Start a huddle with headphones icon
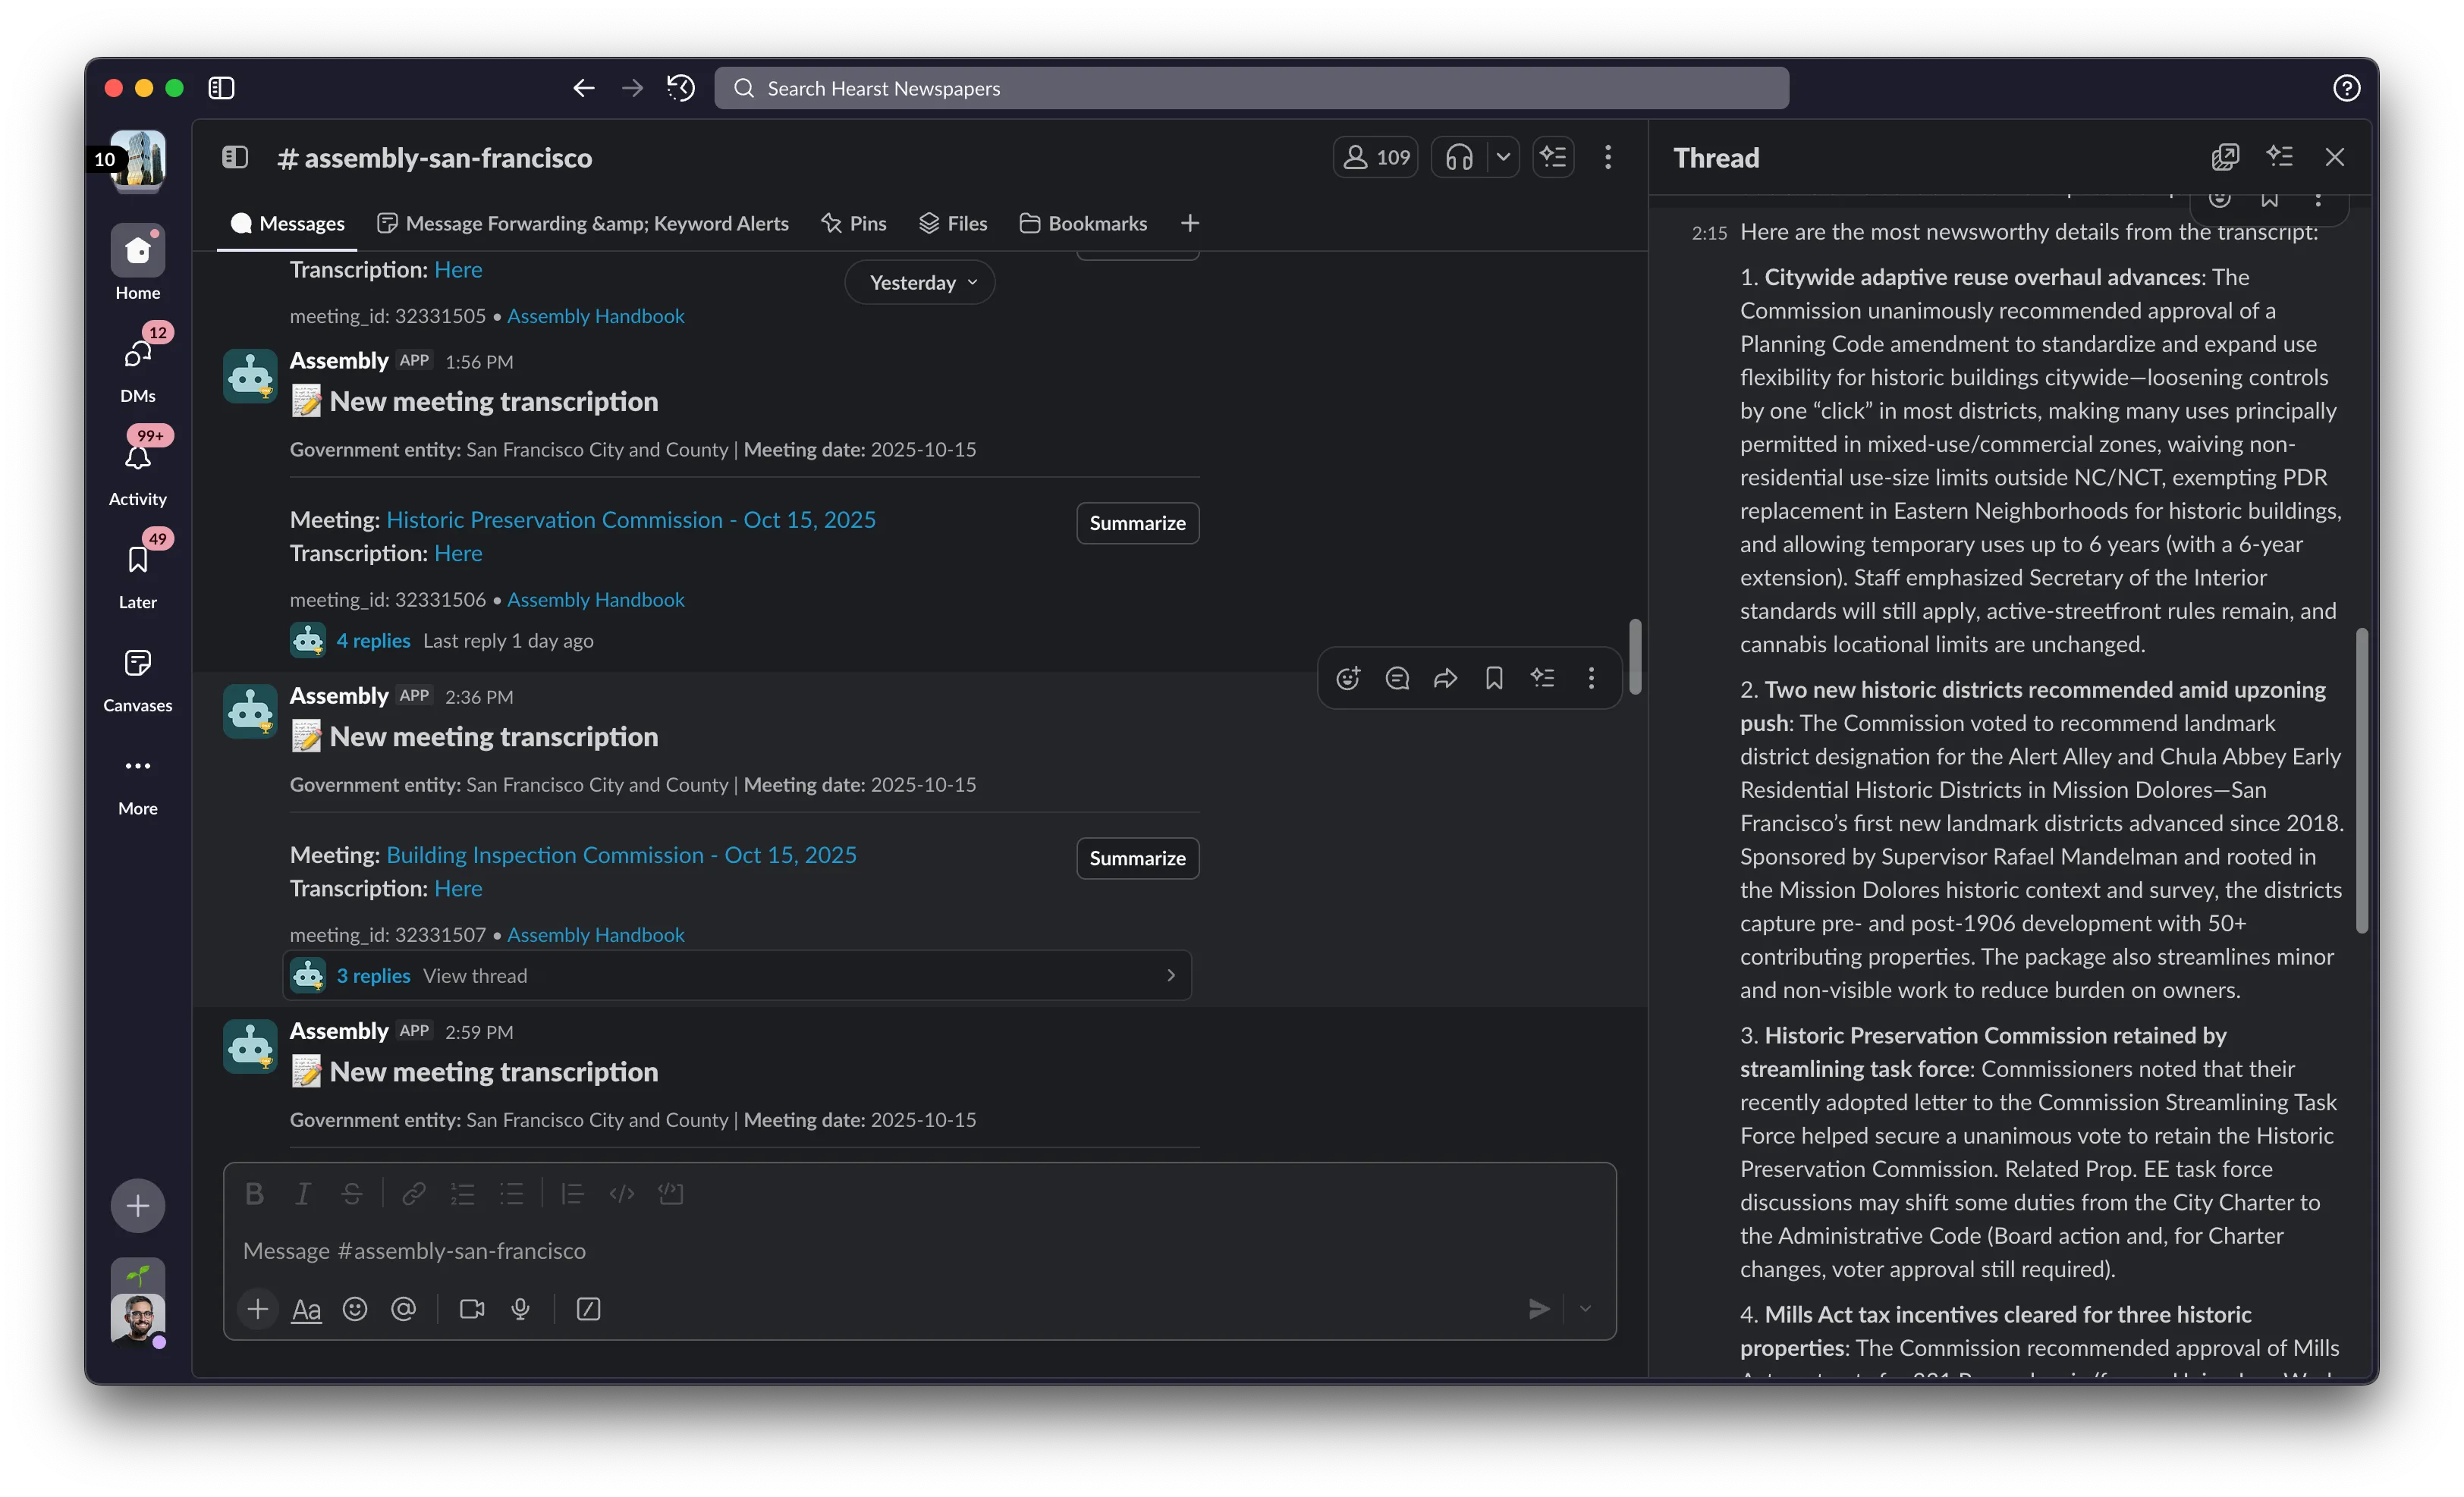Screen dimensions: 2464x1497 pos(1458,157)
